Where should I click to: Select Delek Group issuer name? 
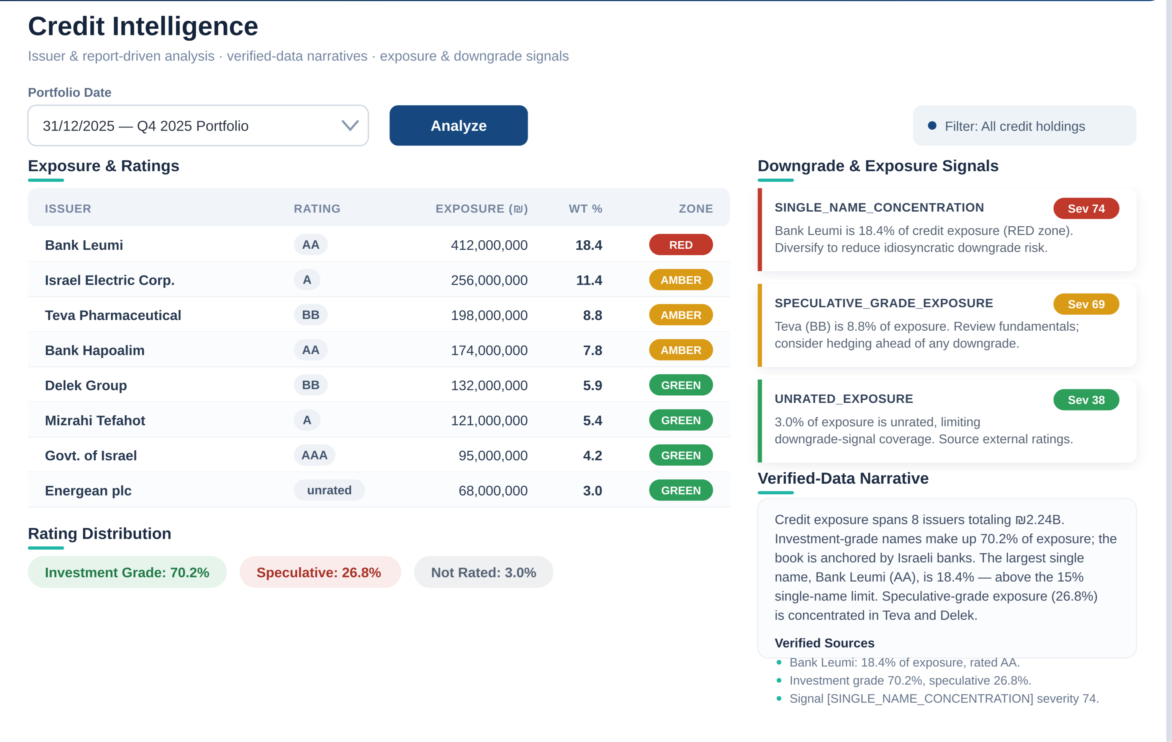86,385
